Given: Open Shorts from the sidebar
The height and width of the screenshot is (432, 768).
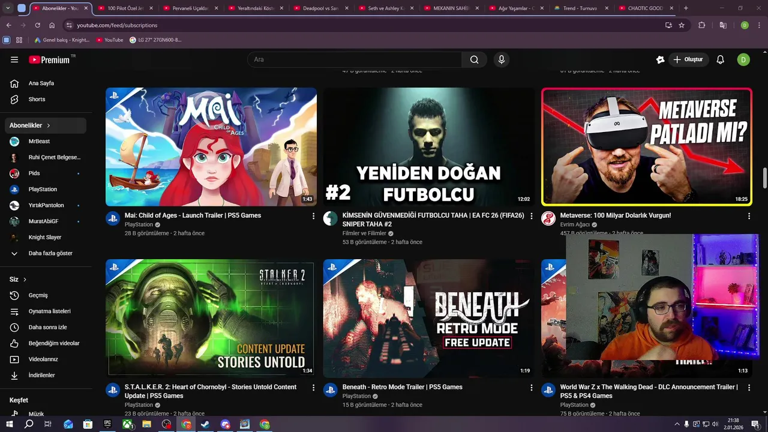Looking at the screenshot, I should click(47, 99).
